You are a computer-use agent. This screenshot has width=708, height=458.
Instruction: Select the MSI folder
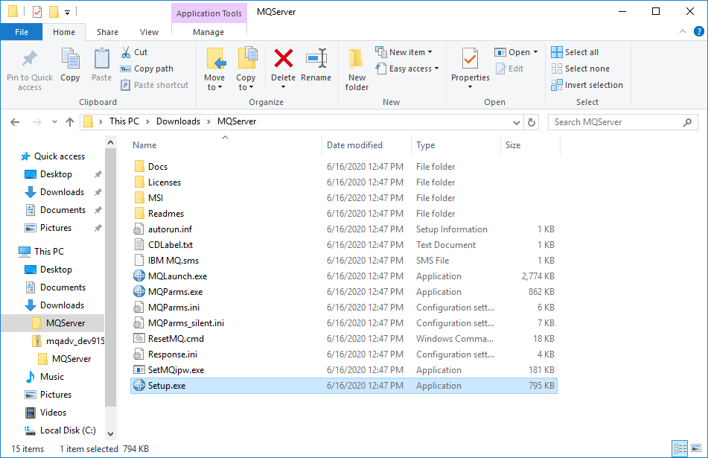point(156,198)
